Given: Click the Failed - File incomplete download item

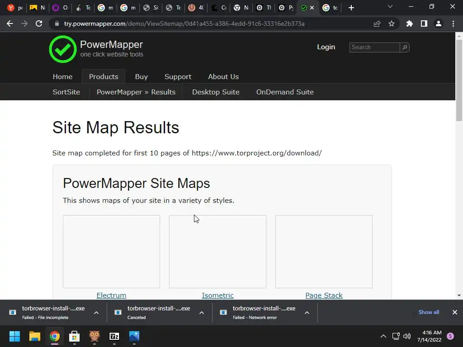Looking at the screenshot, I should pos(53,313).
